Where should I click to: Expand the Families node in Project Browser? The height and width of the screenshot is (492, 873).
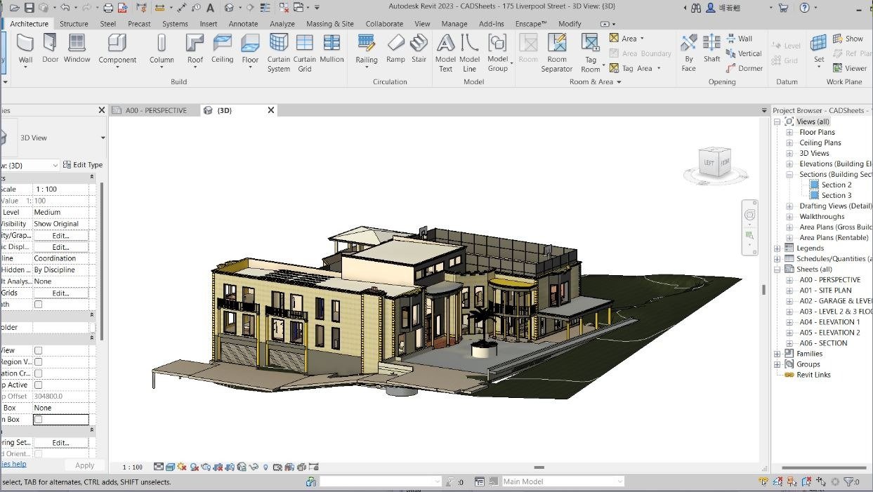click(x=777, y=354)
